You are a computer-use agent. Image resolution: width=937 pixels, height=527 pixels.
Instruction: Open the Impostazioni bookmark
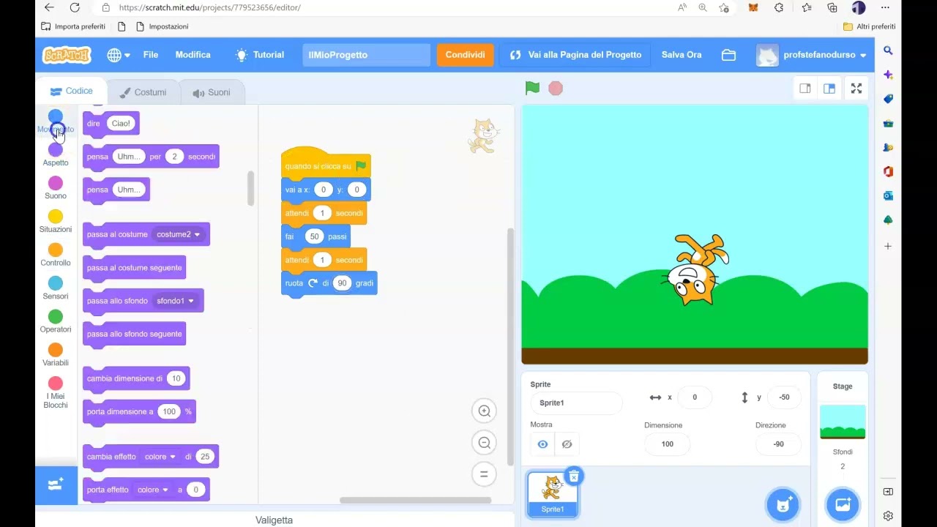click(162, 26)
